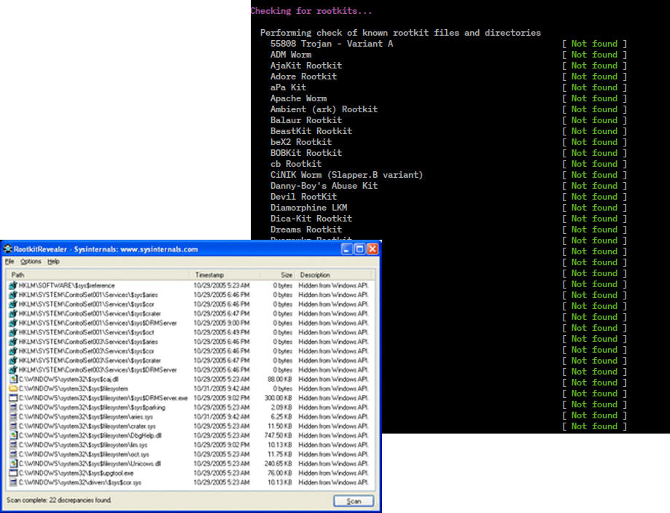Click "Danny-Boy's Abuse Kit" terminal line

(x=324, y=186)
